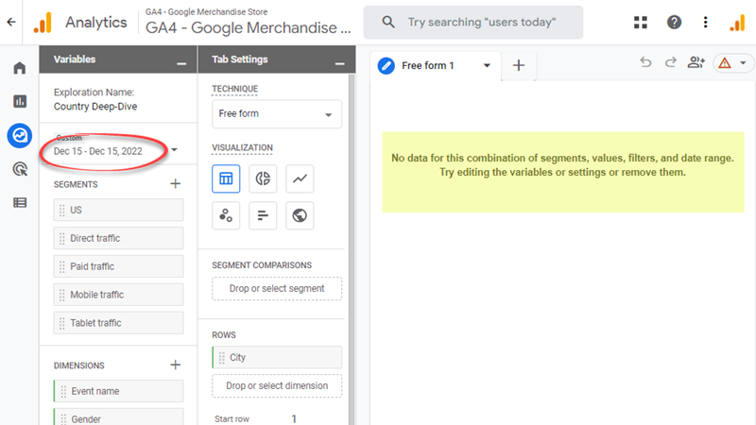The height and width of the screenshot is (425, 756).
Task: Click the search magnifier icon
Action: coord(388,22)
